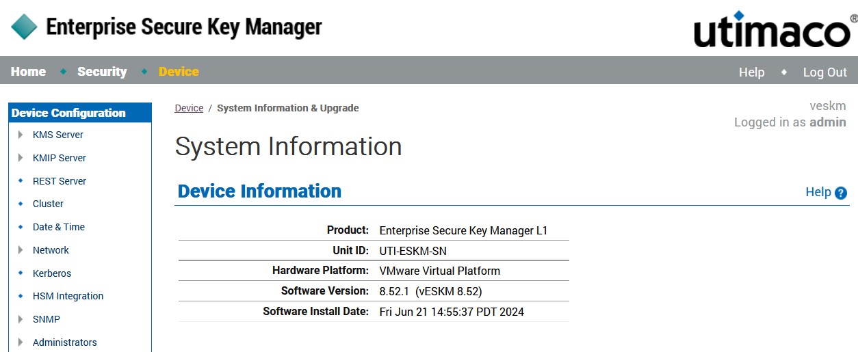Screen dimensions: 858x352
Task: Open REST Server settings
Action: coord(60,181)
